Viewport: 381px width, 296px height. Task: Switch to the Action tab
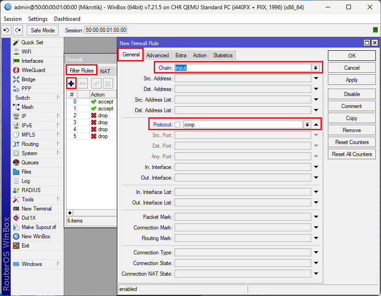click(200, 55)
